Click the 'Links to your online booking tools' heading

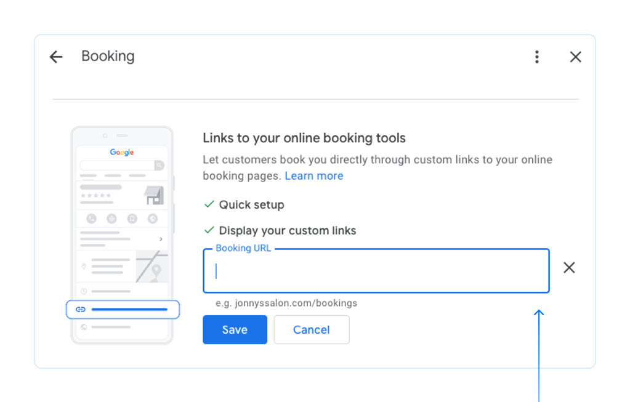[x=304, y=138]
